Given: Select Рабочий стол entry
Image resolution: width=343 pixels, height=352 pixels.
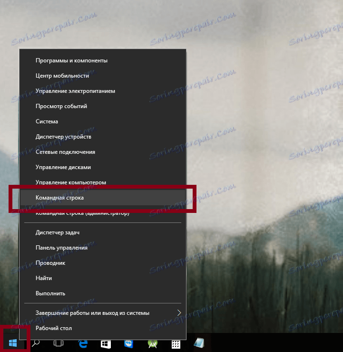Looking at the screenshot, I should click(x=103, y=328).
